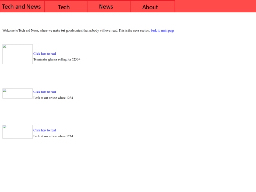Click the broken thumbnail of the middle article
The height and width of the screenshot is (192, 256).
coord(18,93)
